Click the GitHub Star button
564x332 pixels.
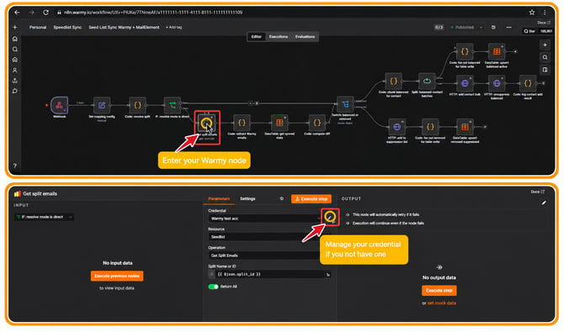[x=529, y=31]
